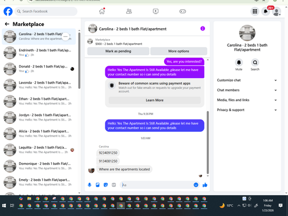
Task: Open Endrineth conversation in list
Action: click(39, 52)
